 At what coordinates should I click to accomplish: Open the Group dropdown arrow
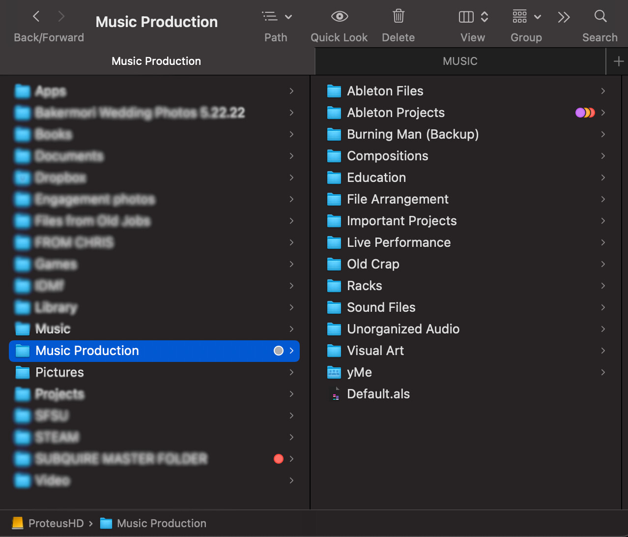click(x=538, y=17)
